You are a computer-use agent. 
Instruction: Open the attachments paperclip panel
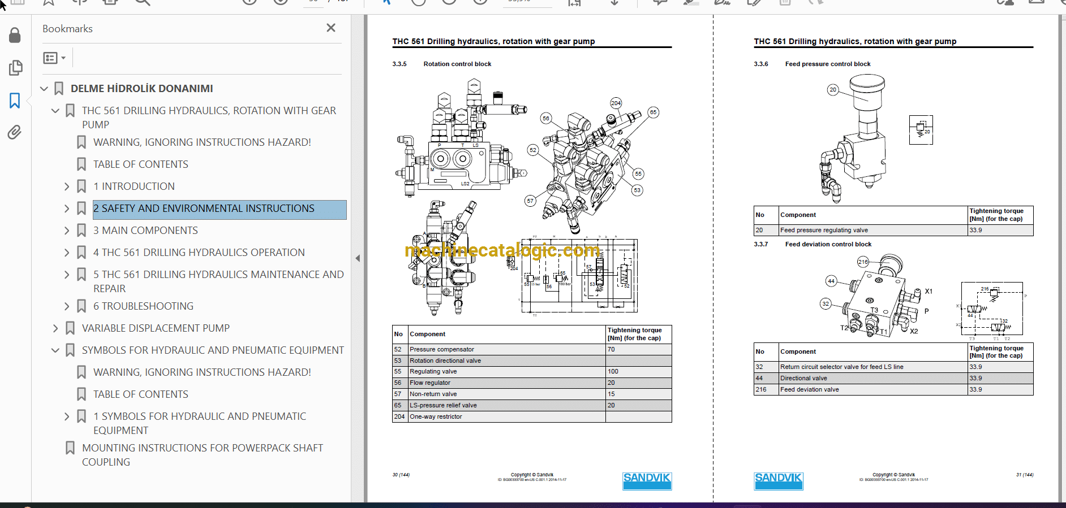pyautogui.click(x=15, y=132)
